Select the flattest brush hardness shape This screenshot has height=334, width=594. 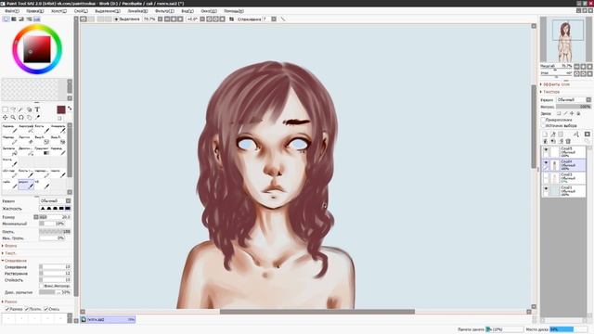tap(68, 208)
